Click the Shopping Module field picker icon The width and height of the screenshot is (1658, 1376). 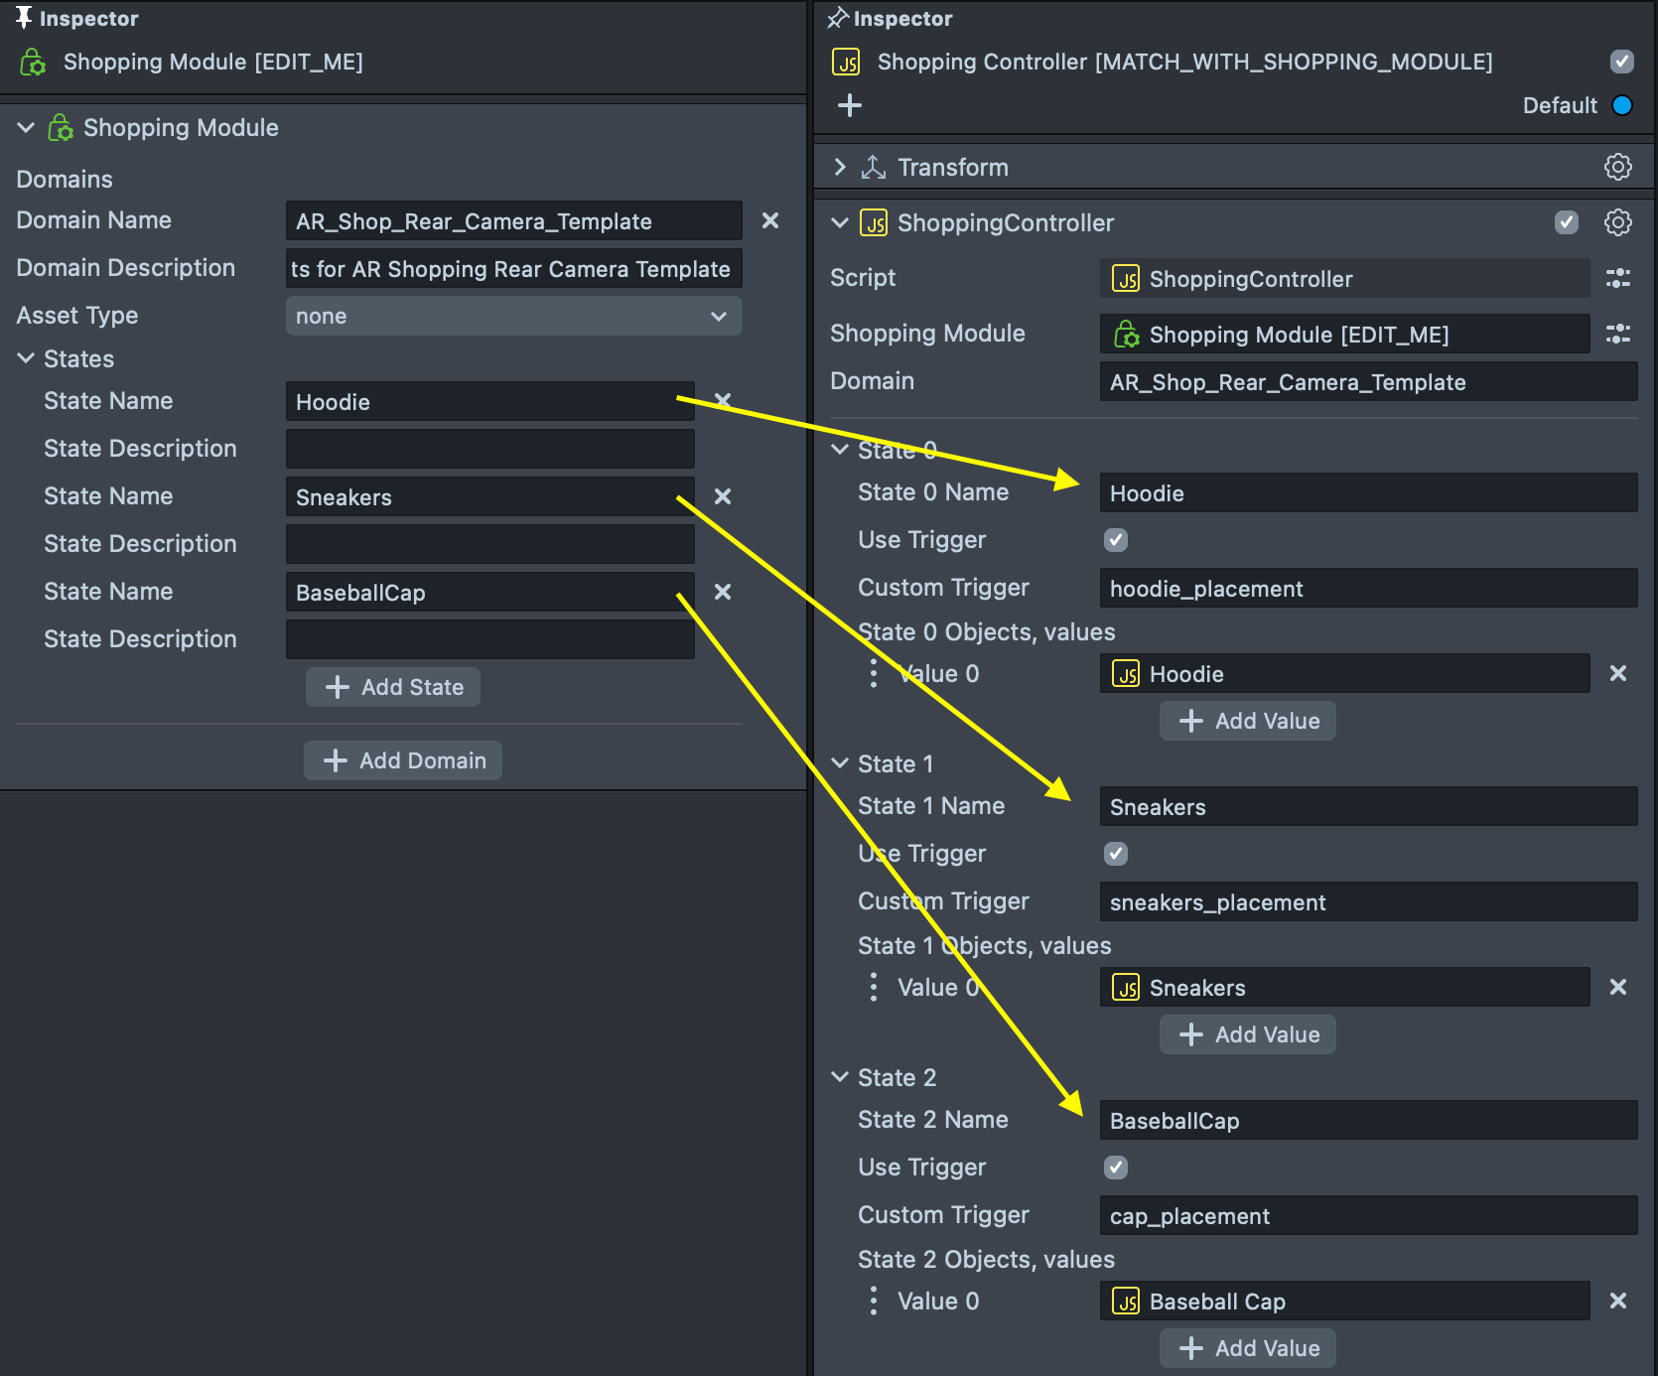pos(1617,335)
